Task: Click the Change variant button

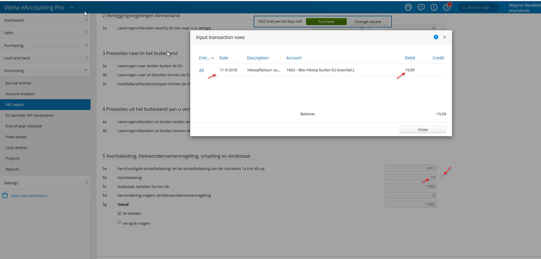Action: (368, 22)
